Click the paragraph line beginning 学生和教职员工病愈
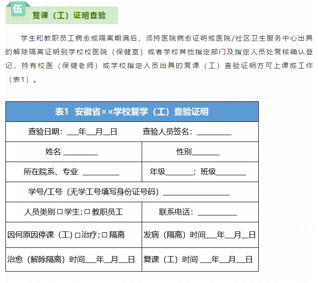 (x=167, y=38)
